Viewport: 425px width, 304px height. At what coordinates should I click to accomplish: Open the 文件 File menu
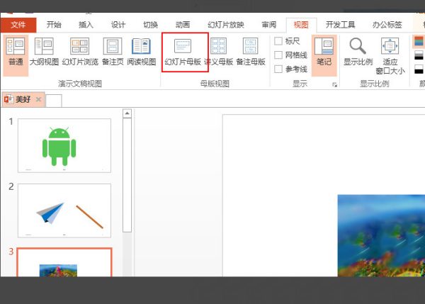pyautogui.click(x=18, y=25)
